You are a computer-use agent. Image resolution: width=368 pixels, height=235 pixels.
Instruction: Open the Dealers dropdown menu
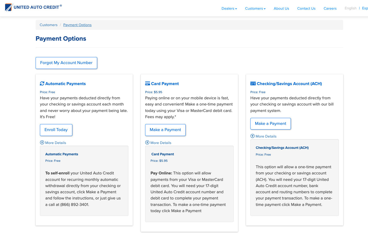[229, 9]
